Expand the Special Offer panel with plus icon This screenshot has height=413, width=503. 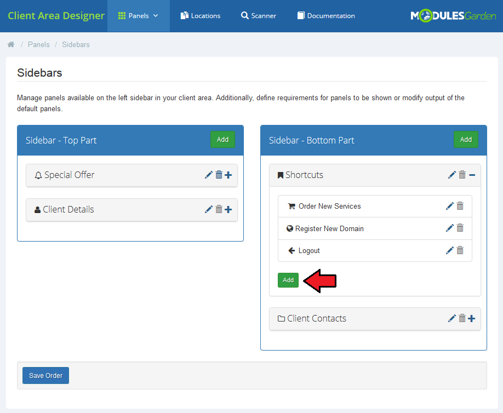click(x=228, y=175)
